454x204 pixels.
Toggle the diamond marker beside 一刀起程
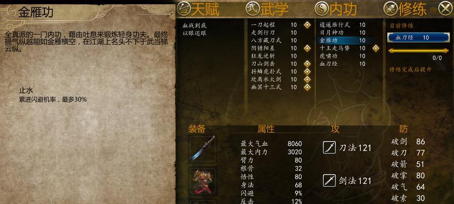pyautogui.click(x=307, y=25)
